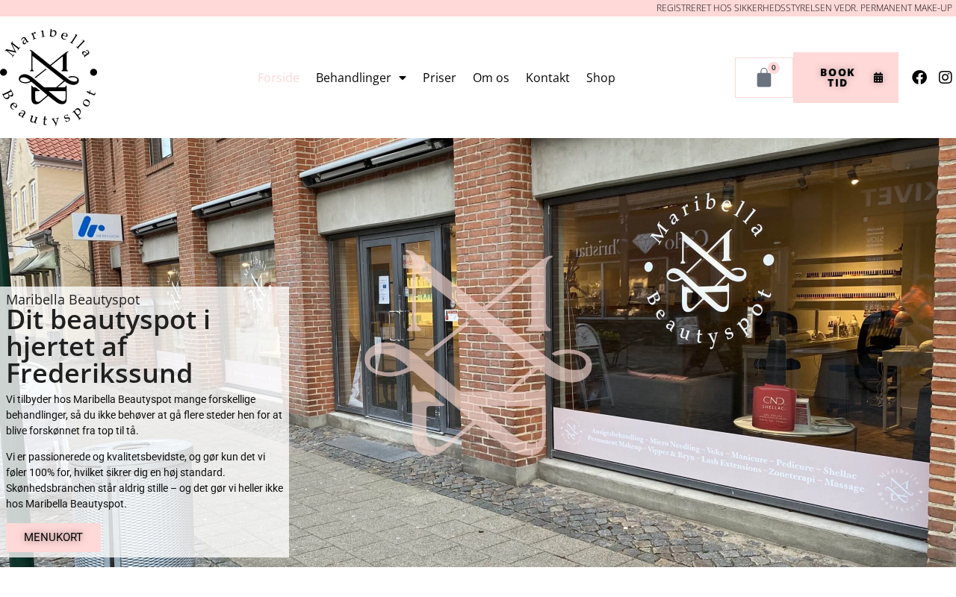The width and height of the screenshot is (956, 597).
Task: Go to the Forside menu item
Action: 279,78
